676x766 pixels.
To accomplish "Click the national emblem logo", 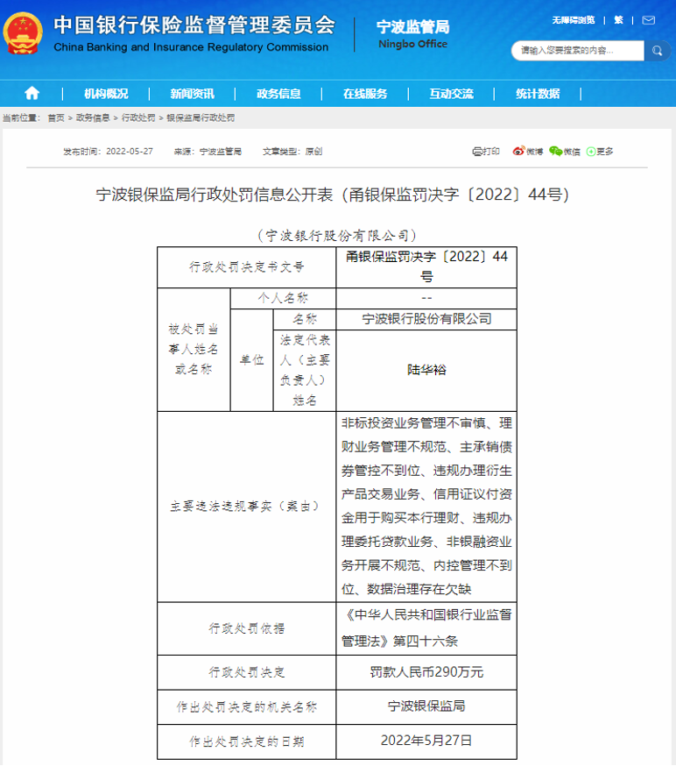I will click(x=23, y=33).
